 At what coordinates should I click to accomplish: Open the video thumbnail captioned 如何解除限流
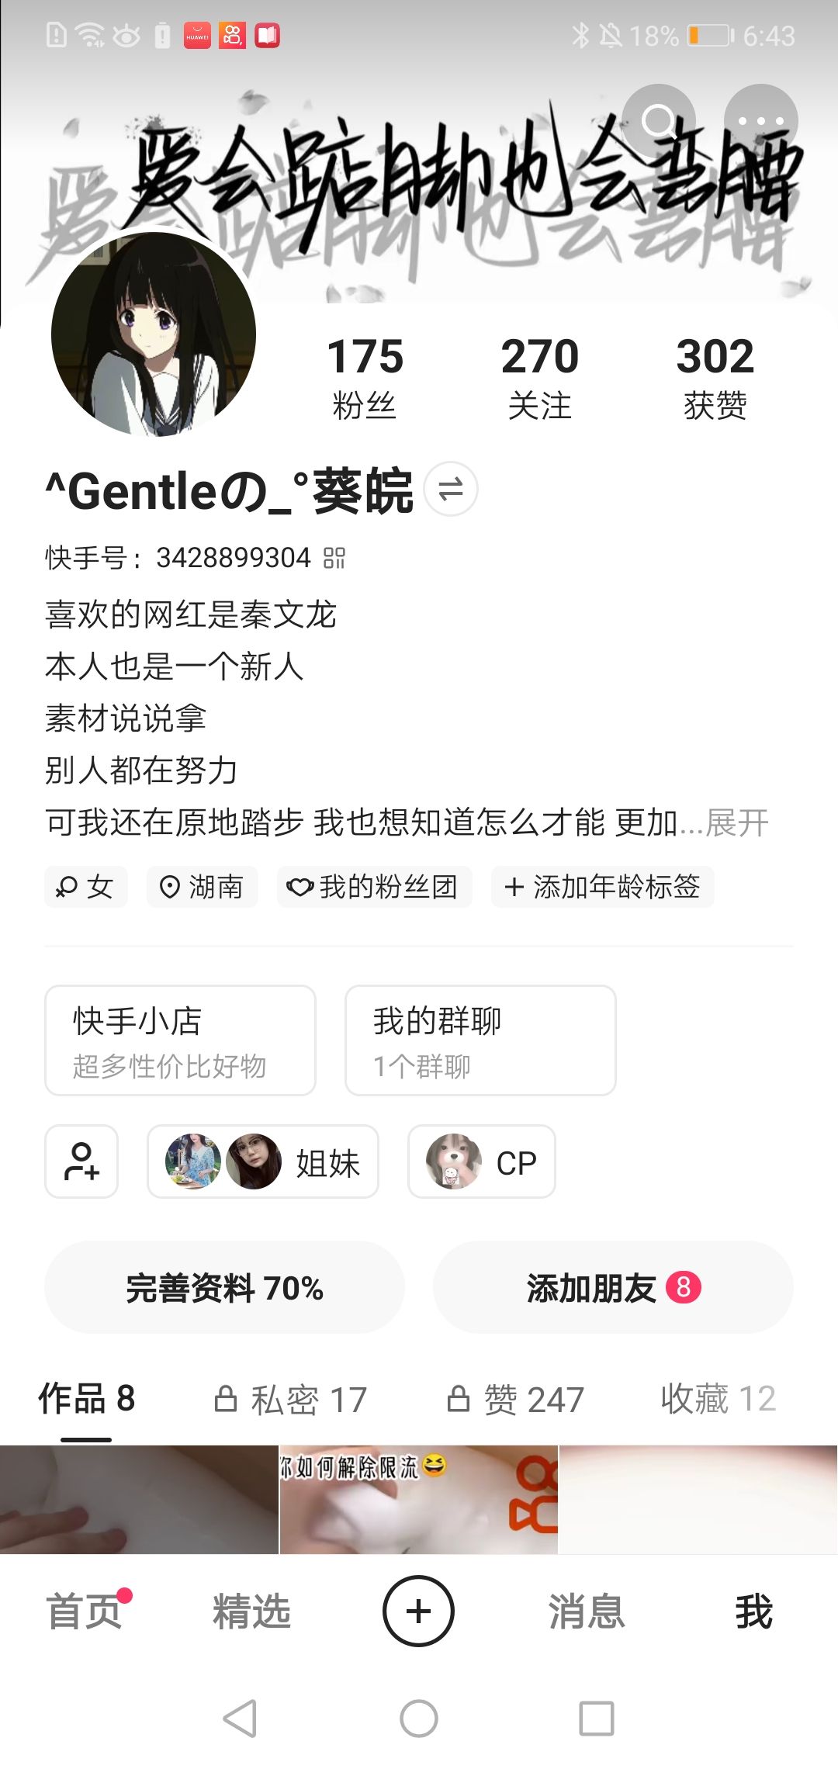tap(418, 1499)
